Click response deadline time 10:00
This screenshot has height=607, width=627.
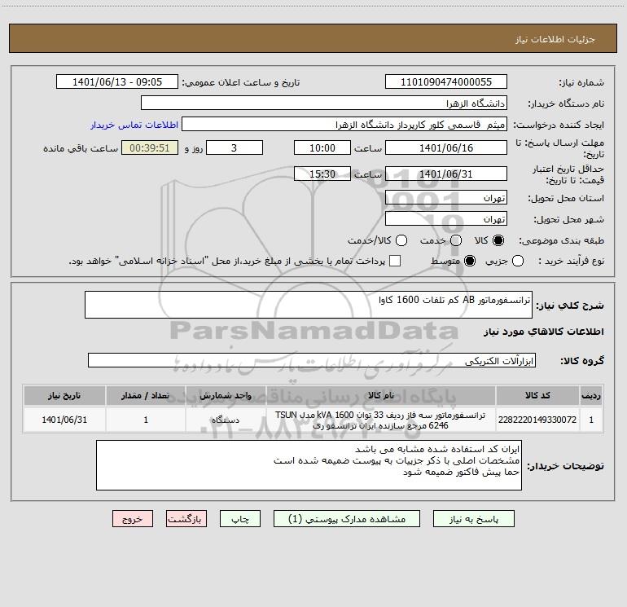pos(322,148)
